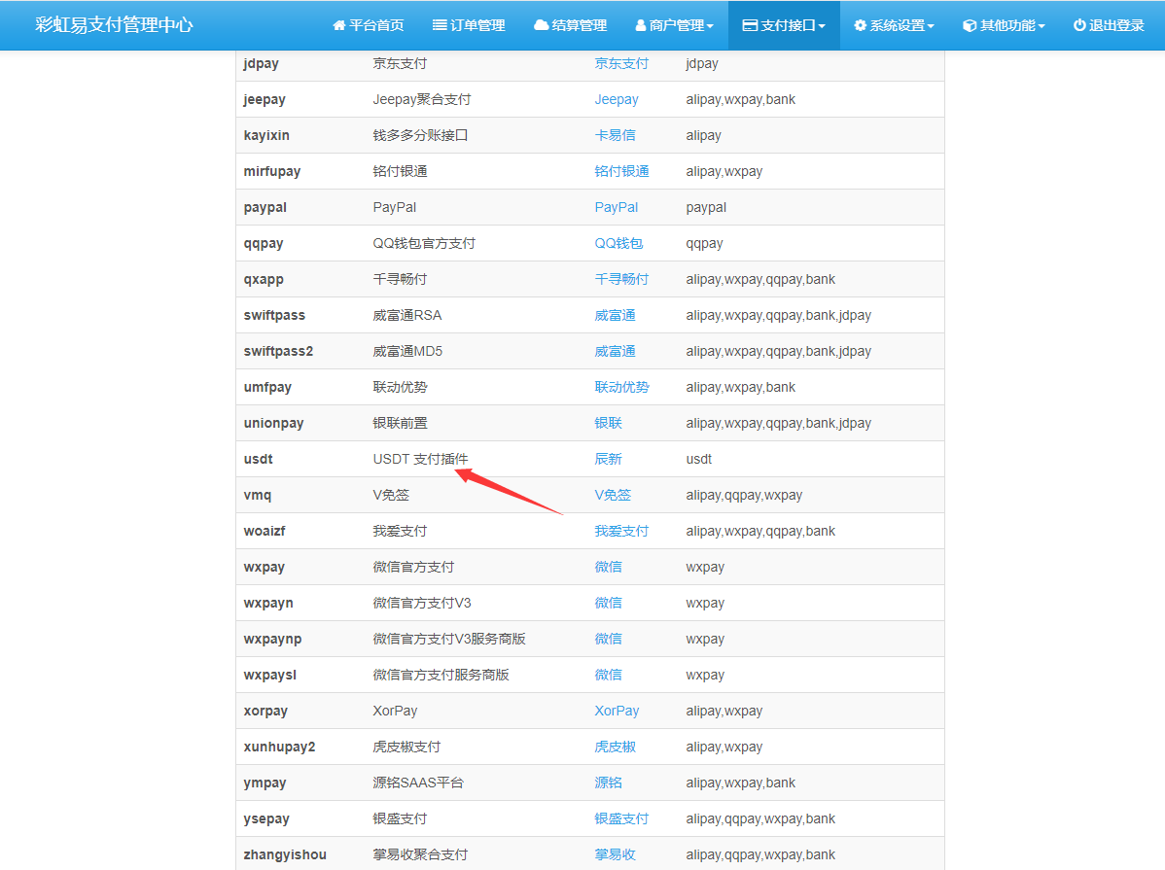1165x870 pixels.
Task: Open the 系统设置 dropdown menu
Action: 894,25
